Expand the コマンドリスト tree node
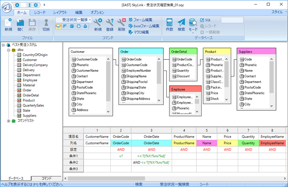The width and height of the screenshot is (288, 187). click(x=9, y=121)
